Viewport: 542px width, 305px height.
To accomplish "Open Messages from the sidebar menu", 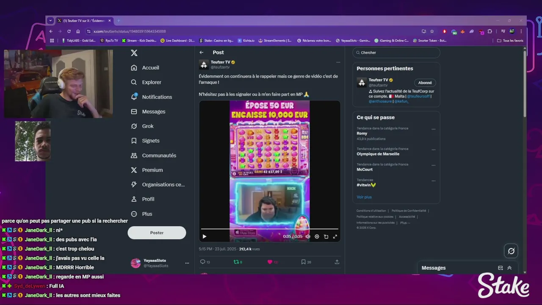I will (x=148, y=111).
